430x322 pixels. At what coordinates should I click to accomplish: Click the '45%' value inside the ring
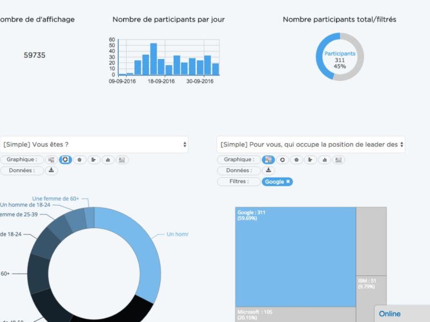[340, 66]
